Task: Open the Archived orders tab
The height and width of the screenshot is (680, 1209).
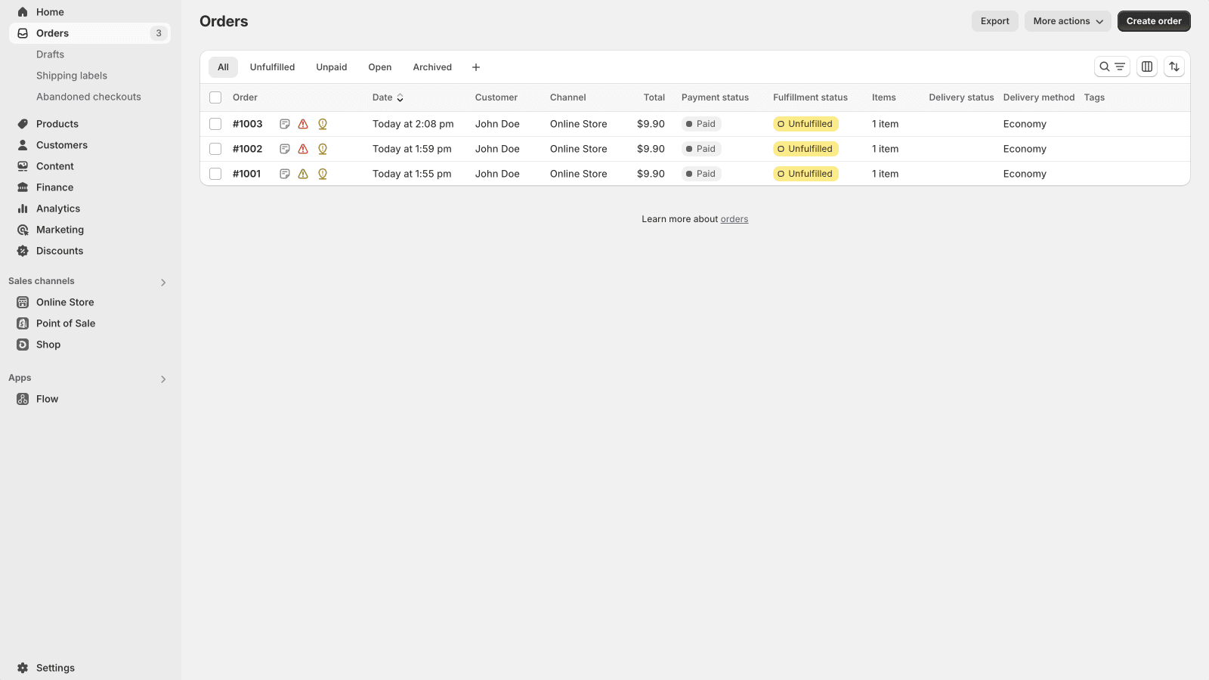Action: (x=431, y=66)
